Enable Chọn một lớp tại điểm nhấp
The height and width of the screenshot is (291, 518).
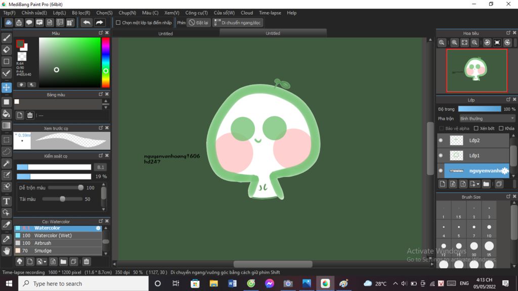point(118,23)
